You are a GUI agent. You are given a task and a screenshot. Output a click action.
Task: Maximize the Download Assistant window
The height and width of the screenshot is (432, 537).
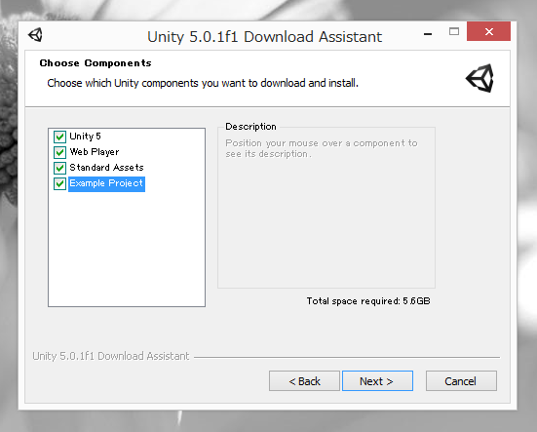454,32
